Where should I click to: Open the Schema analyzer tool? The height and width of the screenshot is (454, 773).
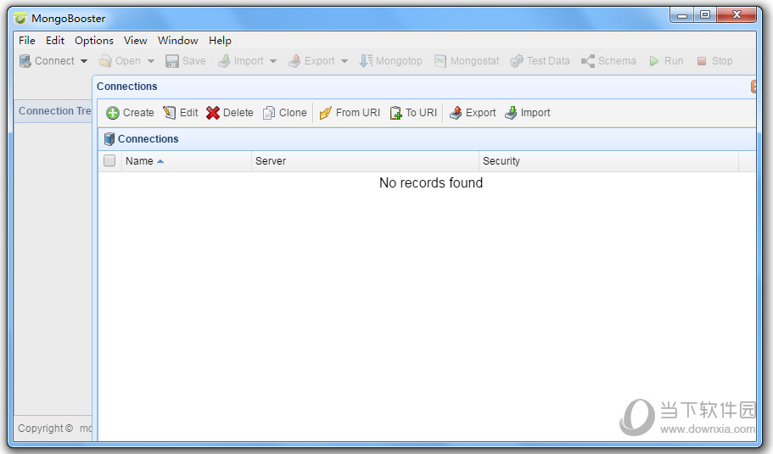tap(608, 61)
